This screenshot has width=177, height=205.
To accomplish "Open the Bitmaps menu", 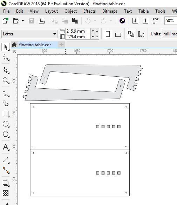I will 110,11.
